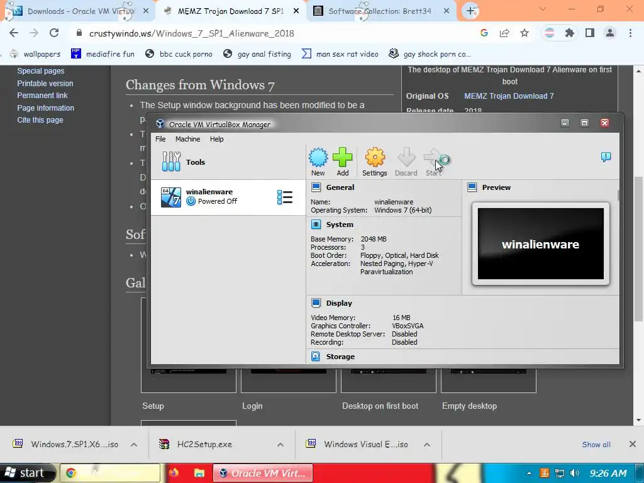The image size is (644, 483).
Task: Expand options for Windows.7.SP1.X6 iso download
Action: (134, 445)
